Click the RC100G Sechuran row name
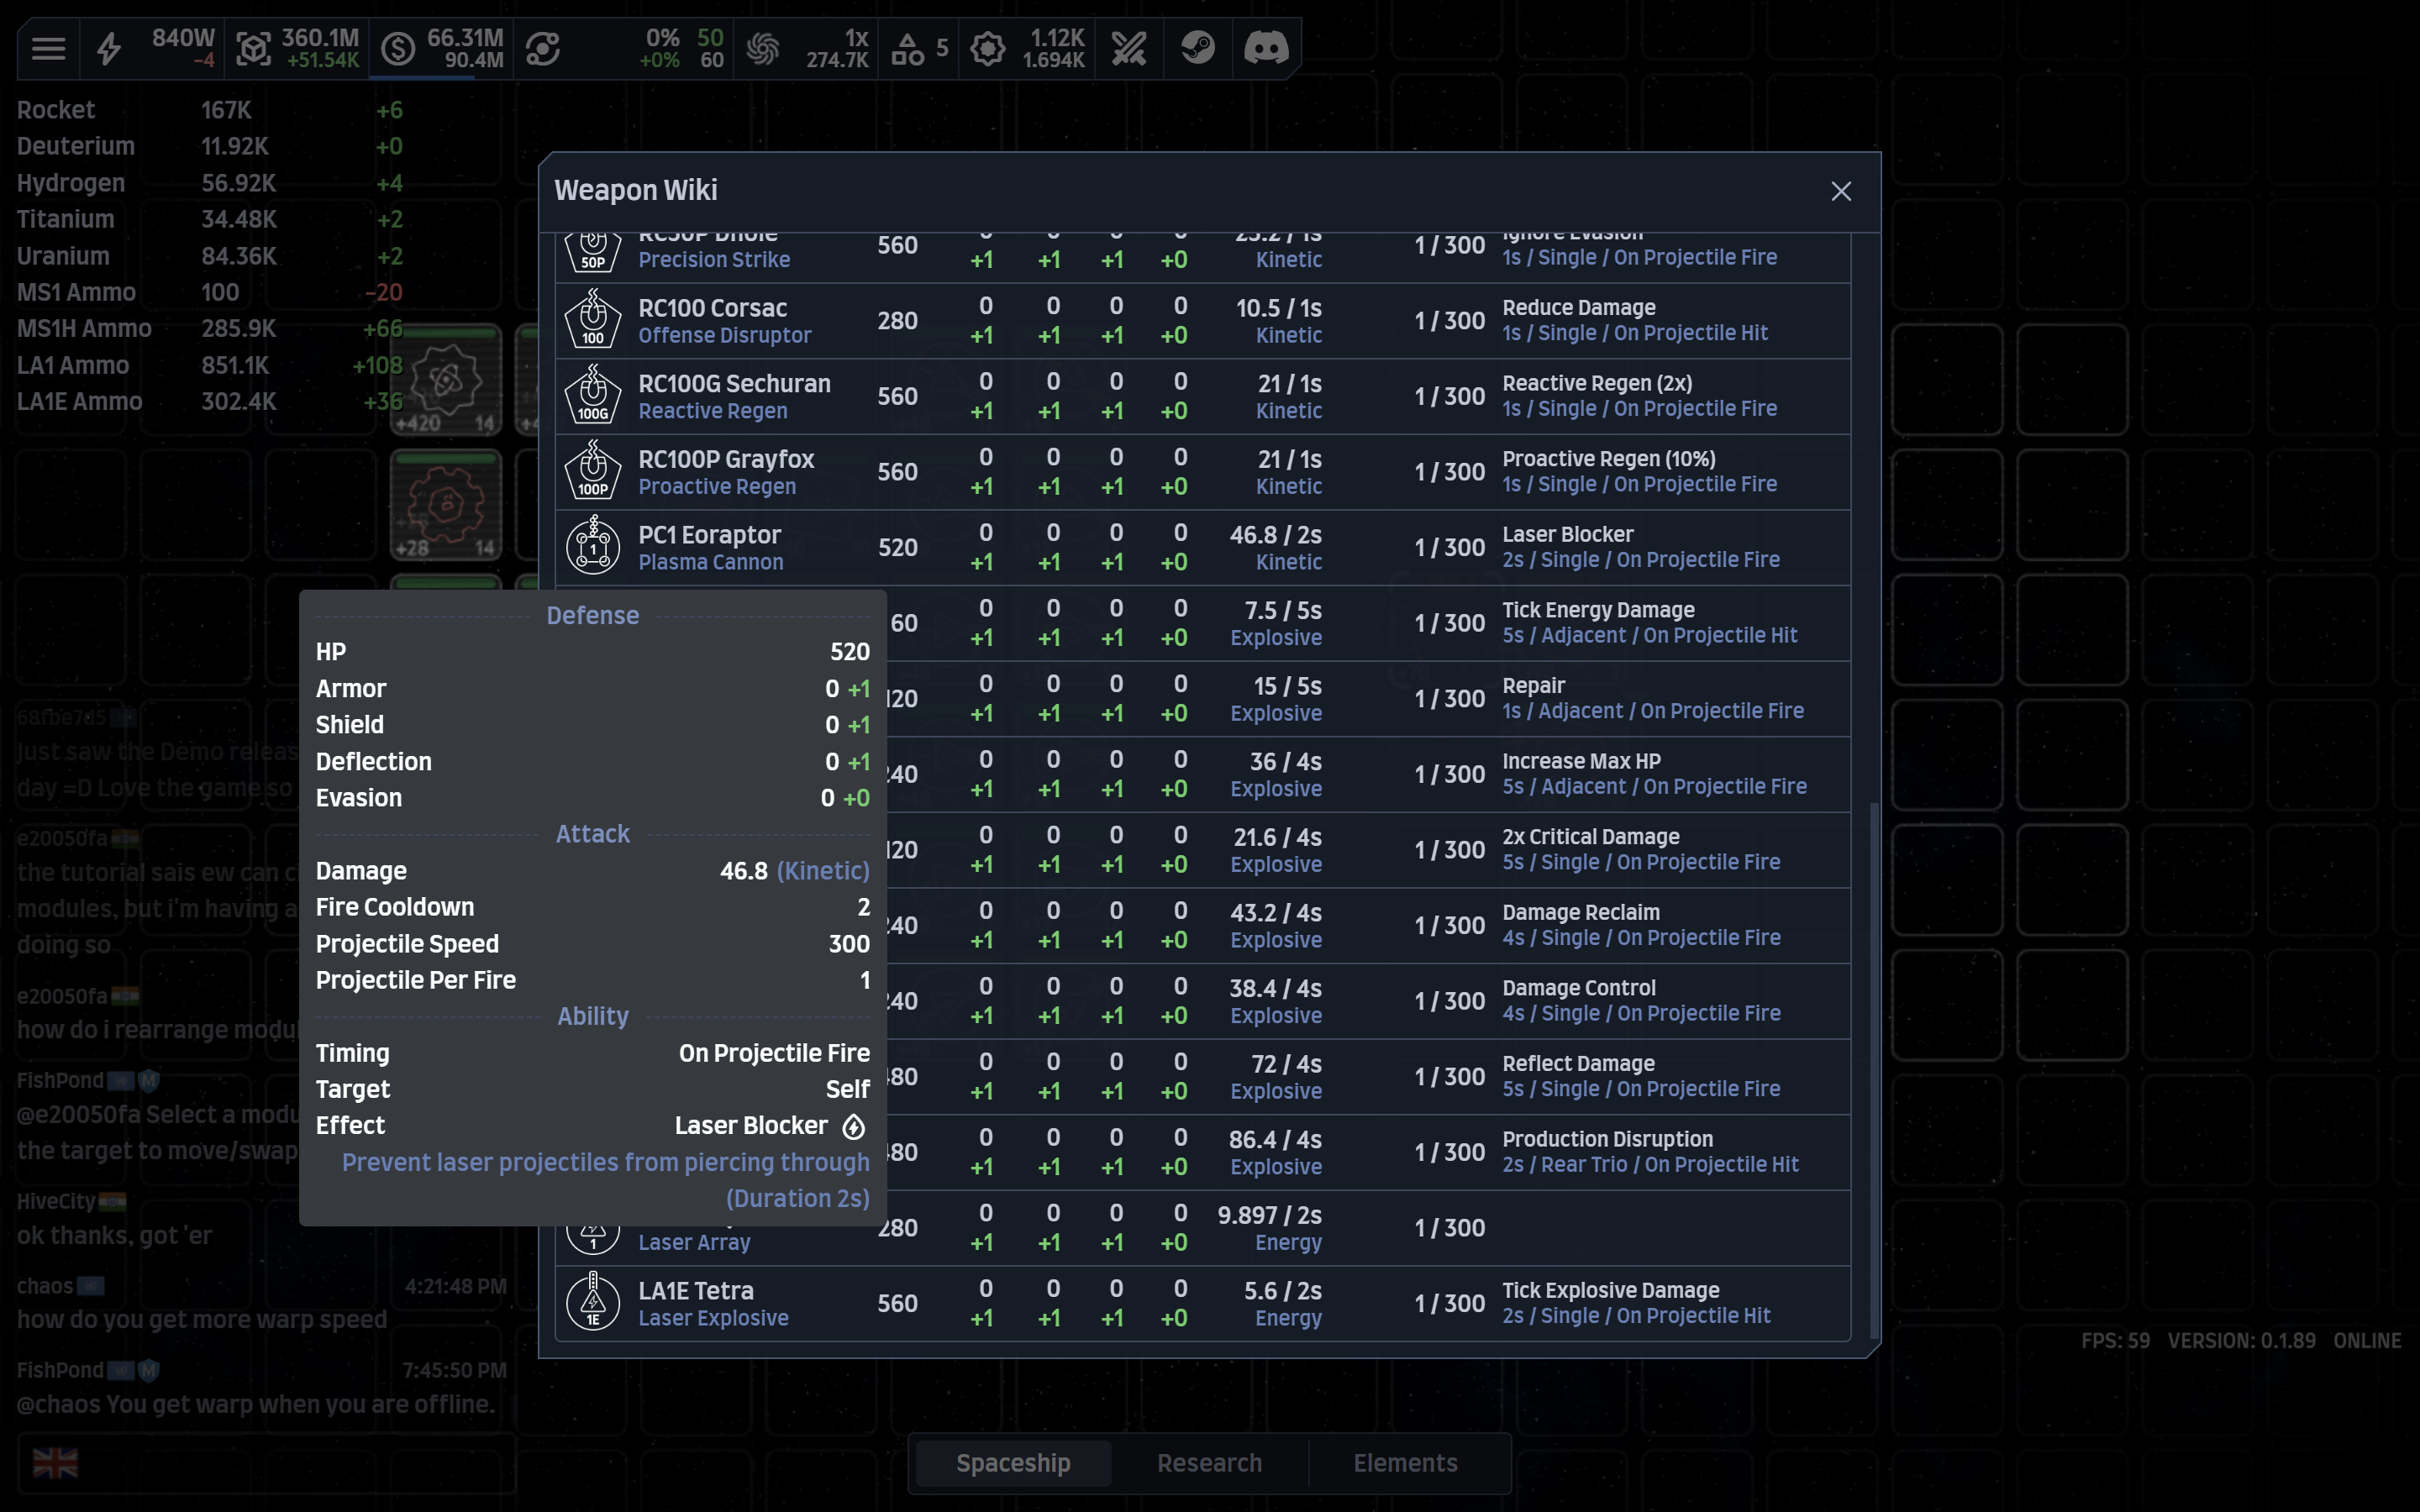 [x=734, y=383]
